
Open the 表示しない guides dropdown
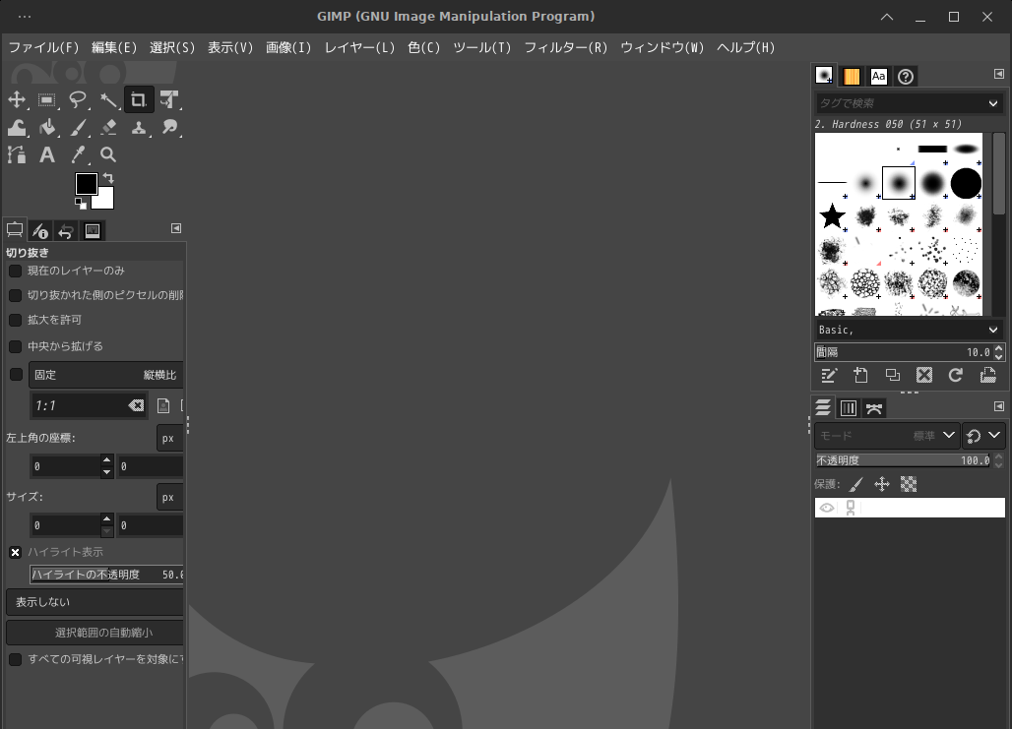(x=95, y=602)
